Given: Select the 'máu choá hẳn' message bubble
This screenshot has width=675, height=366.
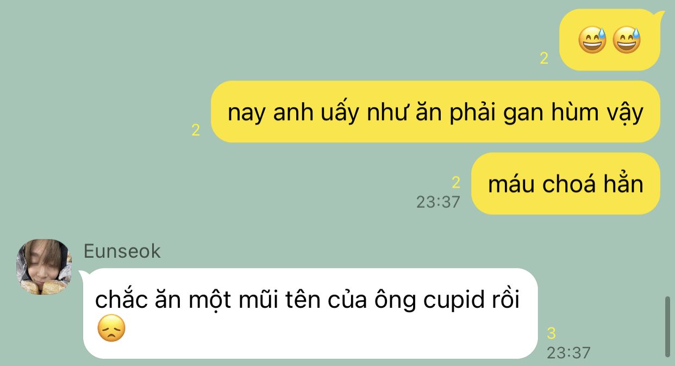Looking at the screenshot, I should click(566, 183).
